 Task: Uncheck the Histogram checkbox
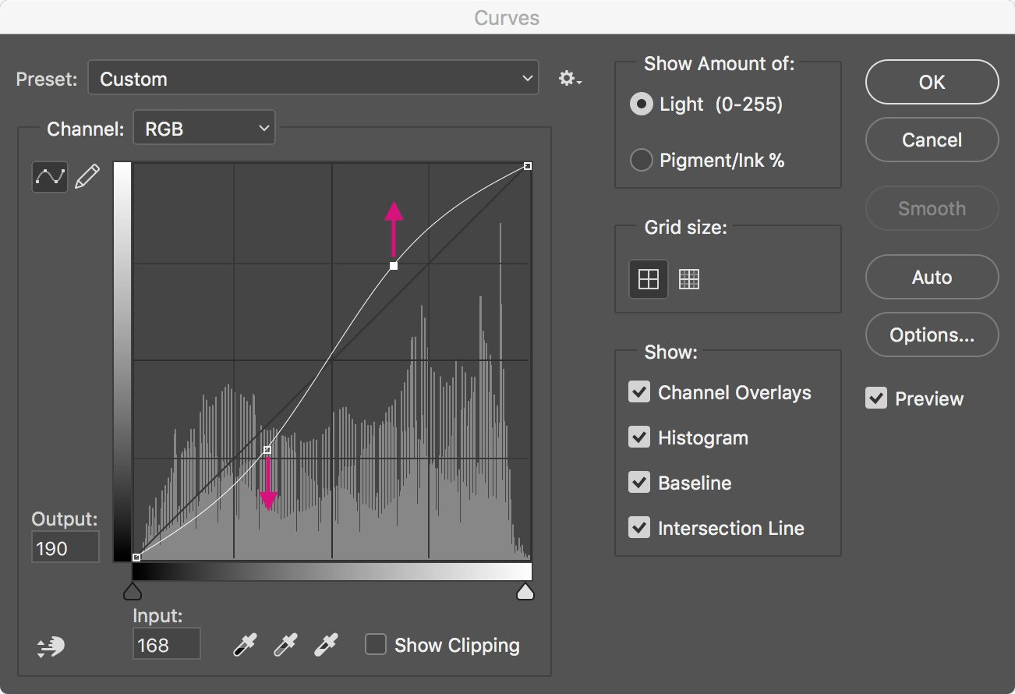[639, 437]
